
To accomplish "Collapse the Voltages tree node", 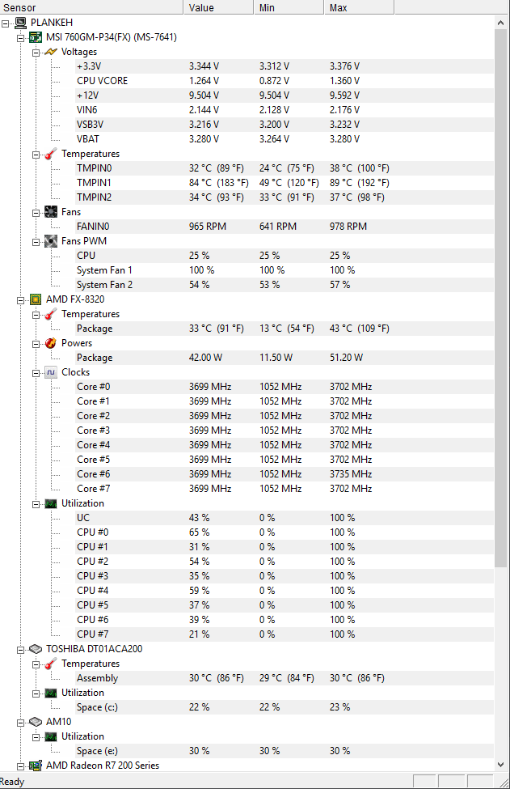I will 36,53.
